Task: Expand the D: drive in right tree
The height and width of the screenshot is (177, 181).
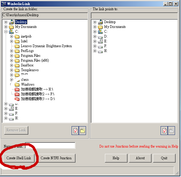Action: [95, 36]
